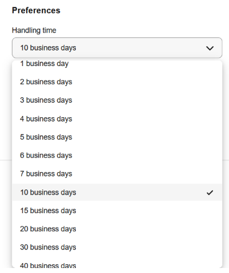This screenshot has height=273, width=229.
Task: Click empty area right of 5 business days
Action: click(147, 137)
